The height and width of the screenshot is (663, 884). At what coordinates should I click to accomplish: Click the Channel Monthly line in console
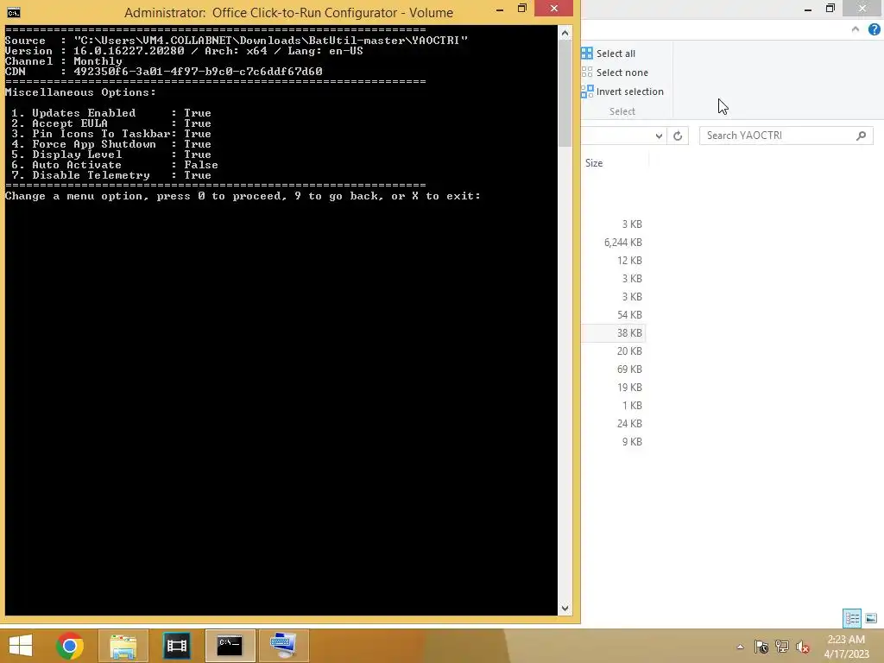point(63,61)
